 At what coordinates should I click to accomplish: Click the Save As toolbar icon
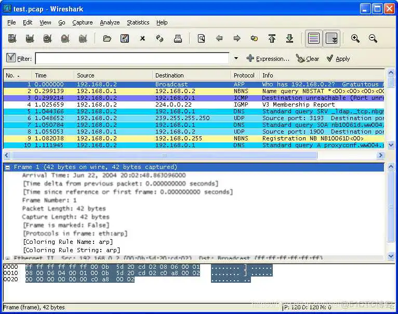click(125, 38)
